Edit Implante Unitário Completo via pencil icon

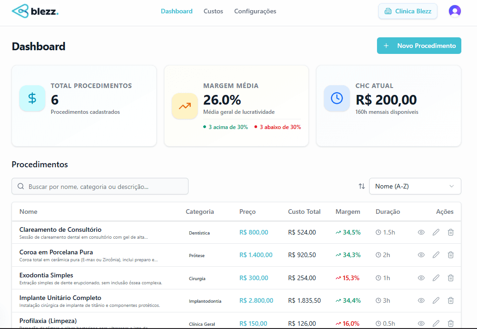436,300
